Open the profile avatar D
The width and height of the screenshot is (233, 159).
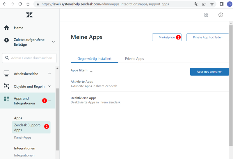(x=230, y=4)
